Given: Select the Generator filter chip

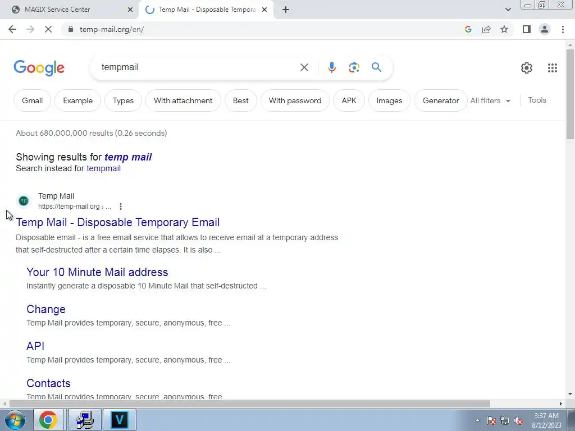Looking at the screenshot, I should [x=441, y=100].
